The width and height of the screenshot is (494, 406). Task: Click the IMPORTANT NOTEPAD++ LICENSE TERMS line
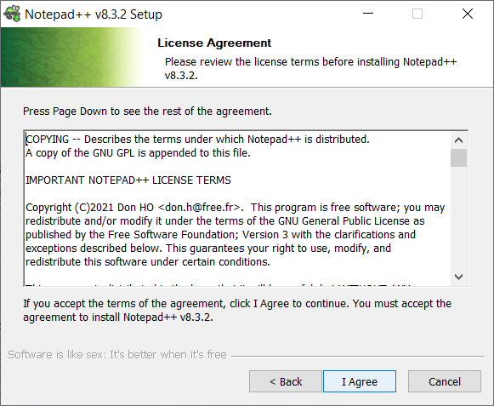[x=128, y=180]
